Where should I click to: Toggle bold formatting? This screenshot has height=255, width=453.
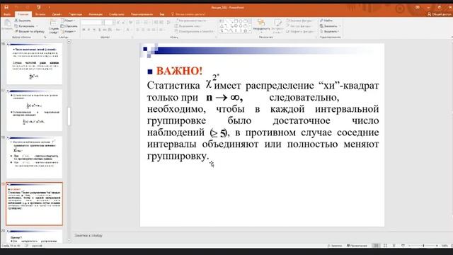(x=84, y=30)
